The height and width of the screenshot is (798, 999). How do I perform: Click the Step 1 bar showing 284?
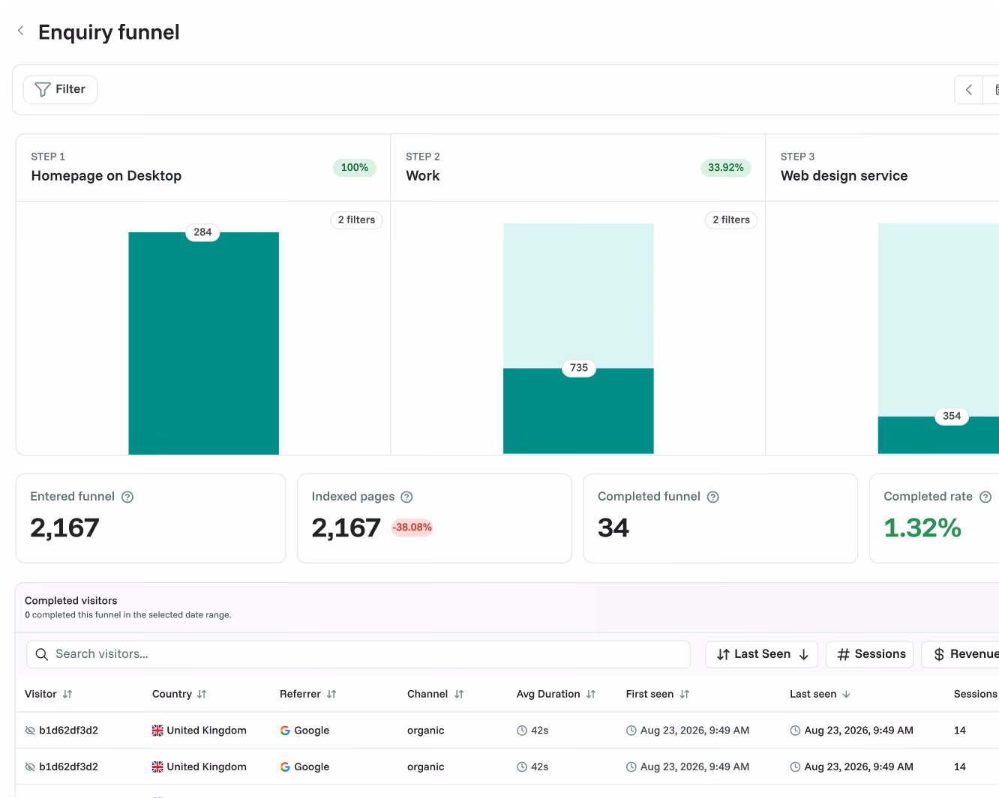tap(204, 343)
